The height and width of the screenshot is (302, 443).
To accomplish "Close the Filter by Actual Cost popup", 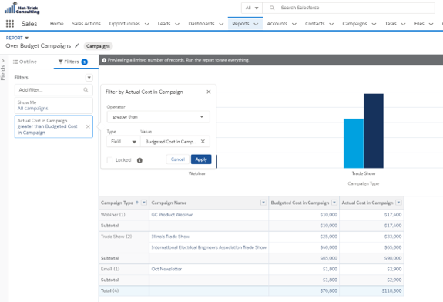I will [209, 92].
